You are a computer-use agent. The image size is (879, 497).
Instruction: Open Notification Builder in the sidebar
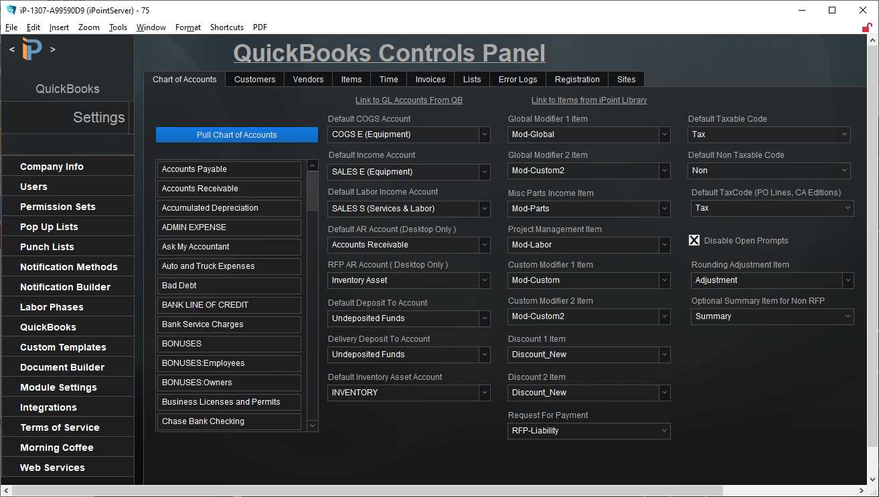(68, 287)
